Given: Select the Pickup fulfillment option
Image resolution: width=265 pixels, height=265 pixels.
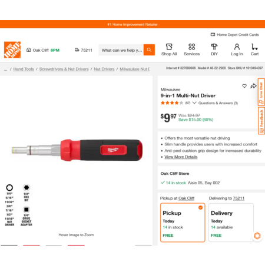Looking at the screenshot, I should 183,223.
